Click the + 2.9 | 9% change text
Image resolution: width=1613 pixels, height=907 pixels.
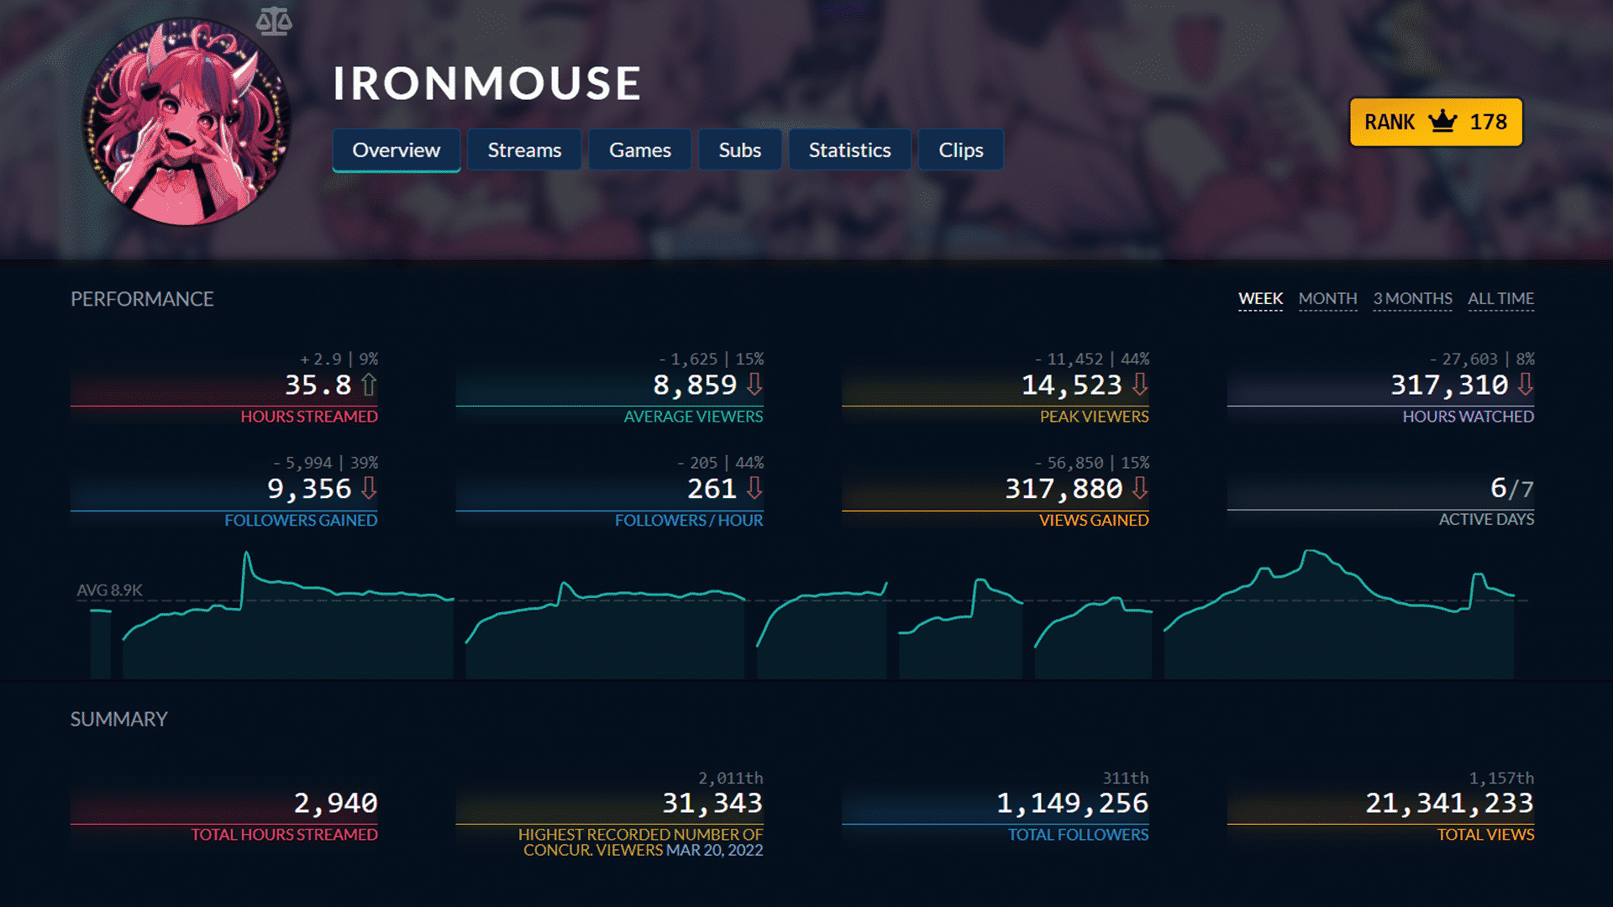(x=339, y=359)
